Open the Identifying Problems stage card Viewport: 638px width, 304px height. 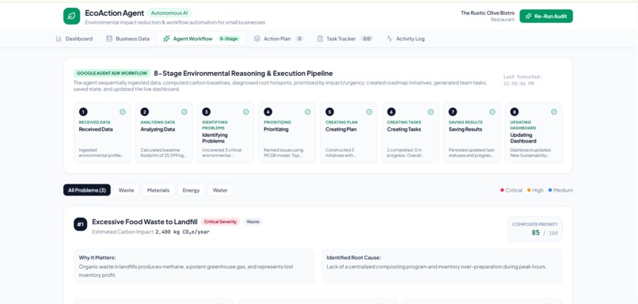226,133
